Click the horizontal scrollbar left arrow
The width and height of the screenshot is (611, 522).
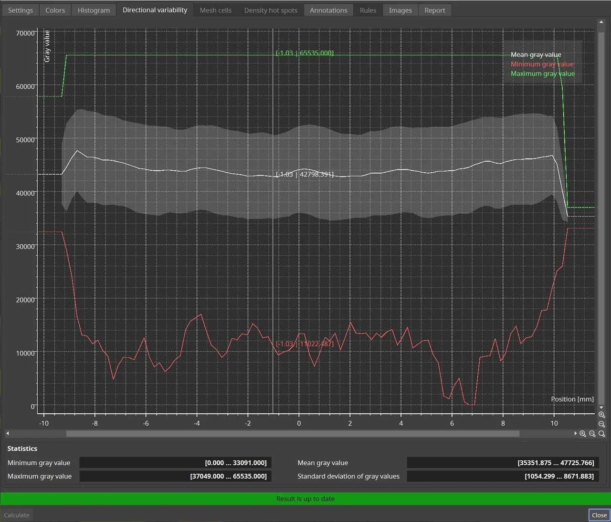coord(7,434)
